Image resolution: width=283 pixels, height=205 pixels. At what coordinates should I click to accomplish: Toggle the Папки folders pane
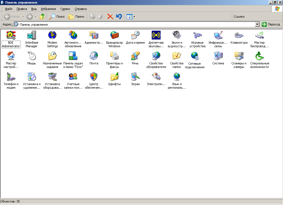click(x=76, y=17)
